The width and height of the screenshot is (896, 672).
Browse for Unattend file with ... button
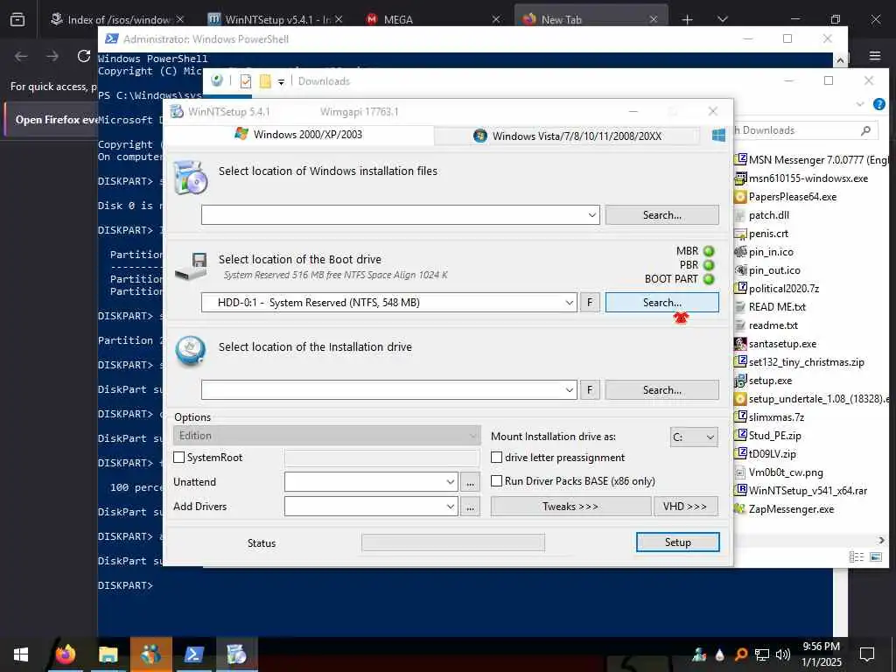(470, 482)
